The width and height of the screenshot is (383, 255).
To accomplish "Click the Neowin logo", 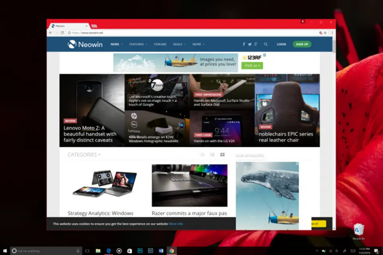I will coord(85,44).
